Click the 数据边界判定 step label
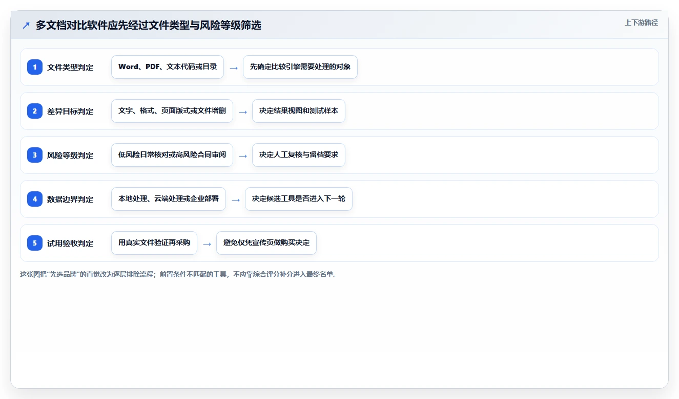Screen dimensions: 679x399 (70, 199)
